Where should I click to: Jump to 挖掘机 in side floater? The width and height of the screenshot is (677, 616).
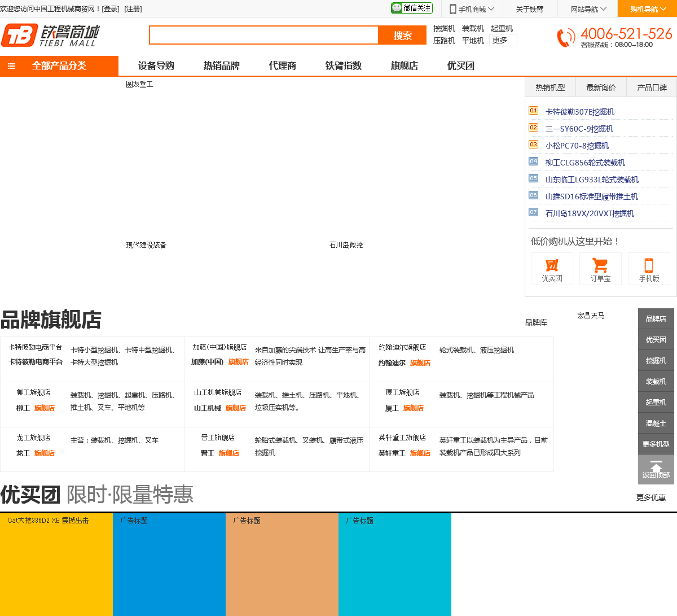(x=656, y=360)
